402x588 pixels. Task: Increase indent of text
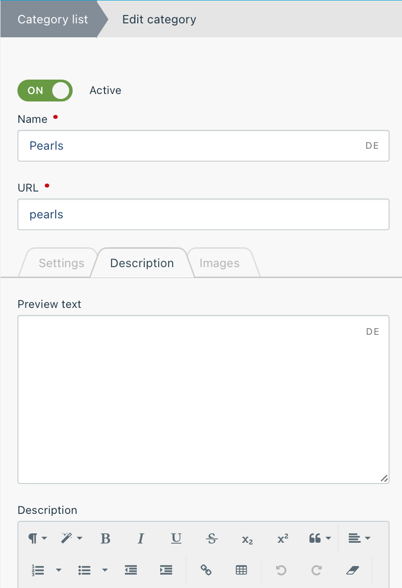point(166,570)
